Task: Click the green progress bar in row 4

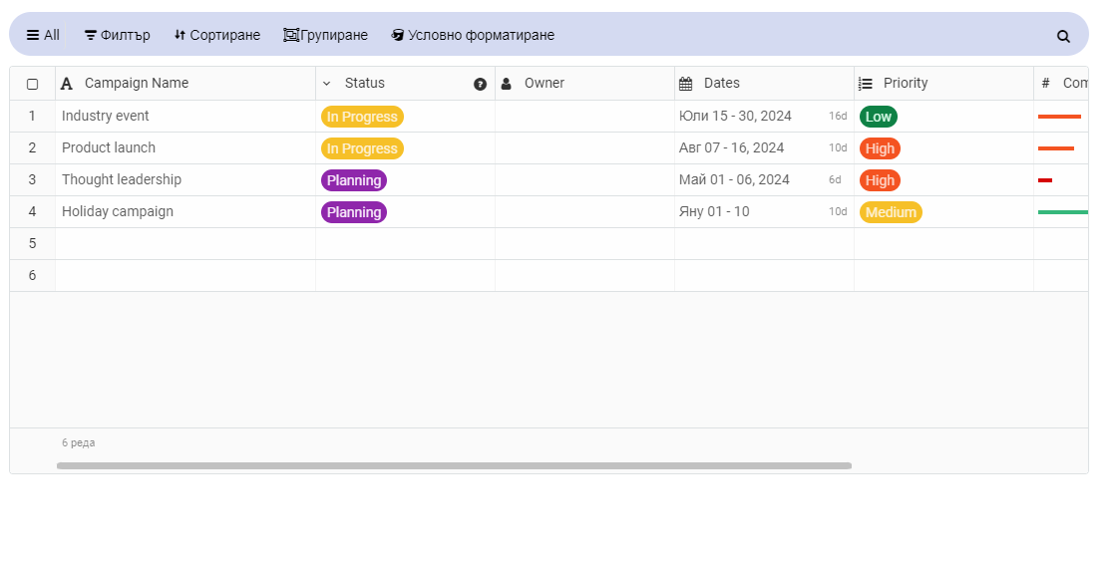Action: coord(1062,212)
